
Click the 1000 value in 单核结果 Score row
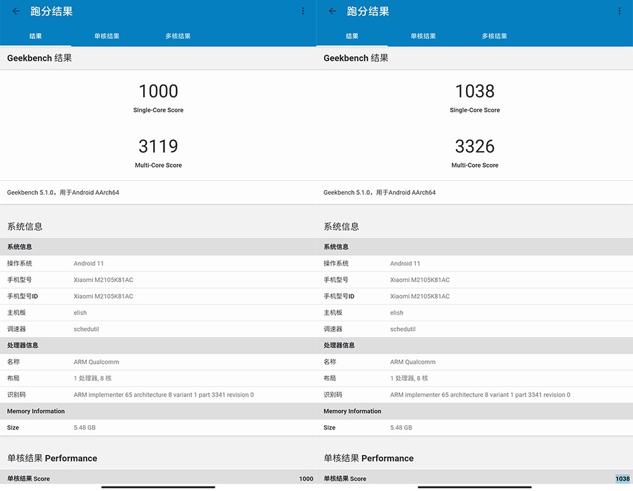click(306, 479)
